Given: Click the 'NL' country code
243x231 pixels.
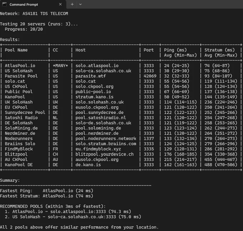Looking at the screenshot, I should (x=55, y=118).
